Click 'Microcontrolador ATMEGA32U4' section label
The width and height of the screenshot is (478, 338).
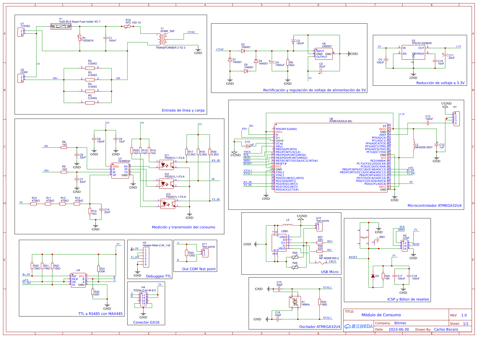pyautogui.click(x=434, y=206)
